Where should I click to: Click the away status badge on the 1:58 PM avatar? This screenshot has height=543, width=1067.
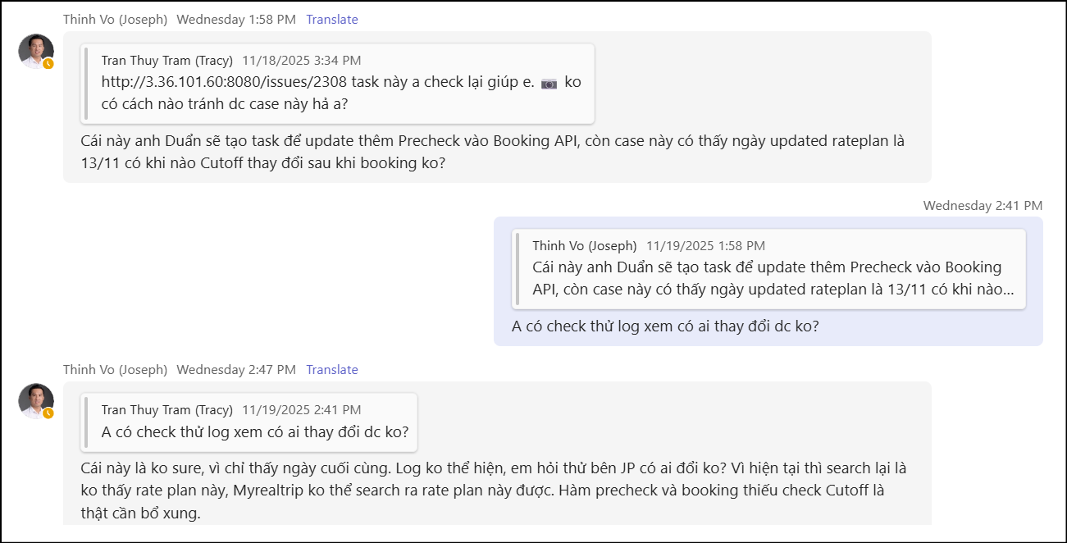coord(48,63)
